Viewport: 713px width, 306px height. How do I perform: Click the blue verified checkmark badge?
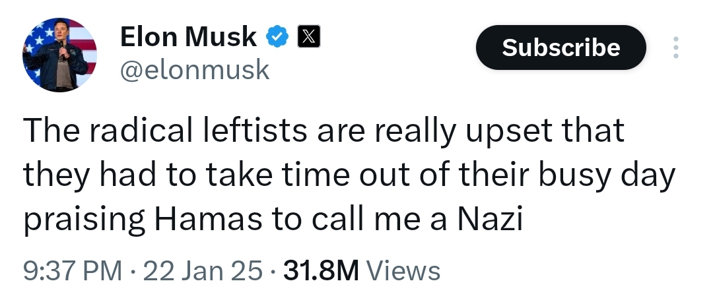click(277, 38)
